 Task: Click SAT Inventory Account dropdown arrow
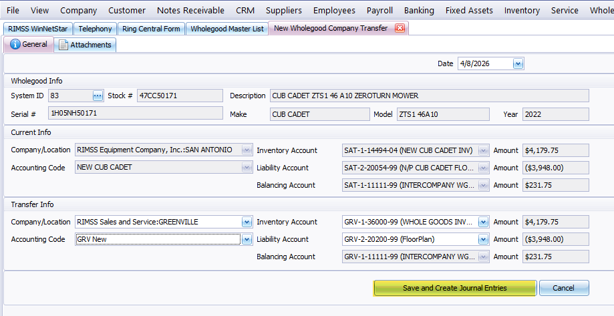[x=483, y=150]
